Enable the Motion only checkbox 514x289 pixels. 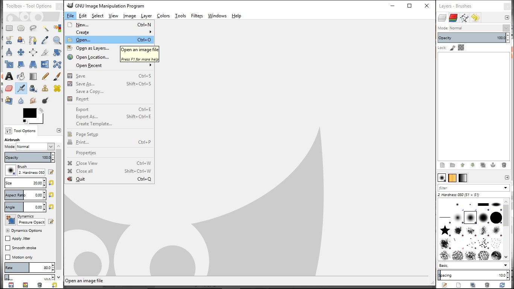click(x=8, y=257)
